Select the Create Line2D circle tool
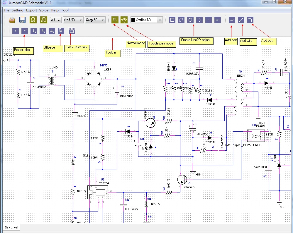Screen dimensions: 293x234 [x=190, y=20]
